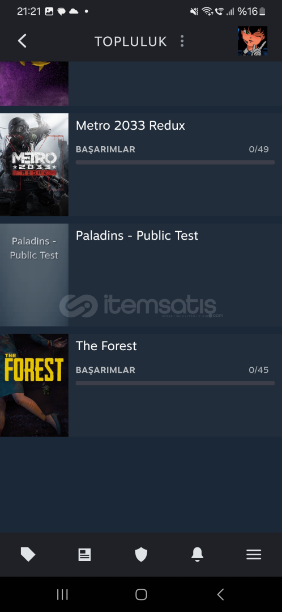Image resolution: width=282 pixels, height=612 pixels.
Task: Select Metro 2033 Redux cover thumbnail
Action: (x=35, y=165)
